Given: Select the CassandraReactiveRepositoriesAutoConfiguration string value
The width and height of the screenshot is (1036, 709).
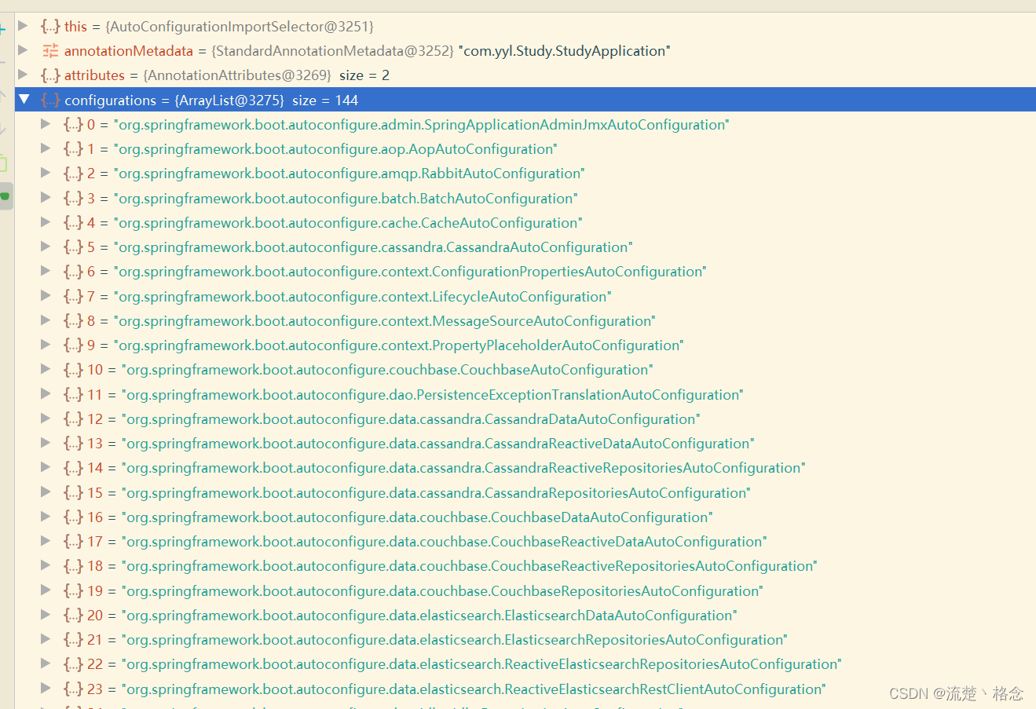Looking at the screenshot, I should point(463,468).
